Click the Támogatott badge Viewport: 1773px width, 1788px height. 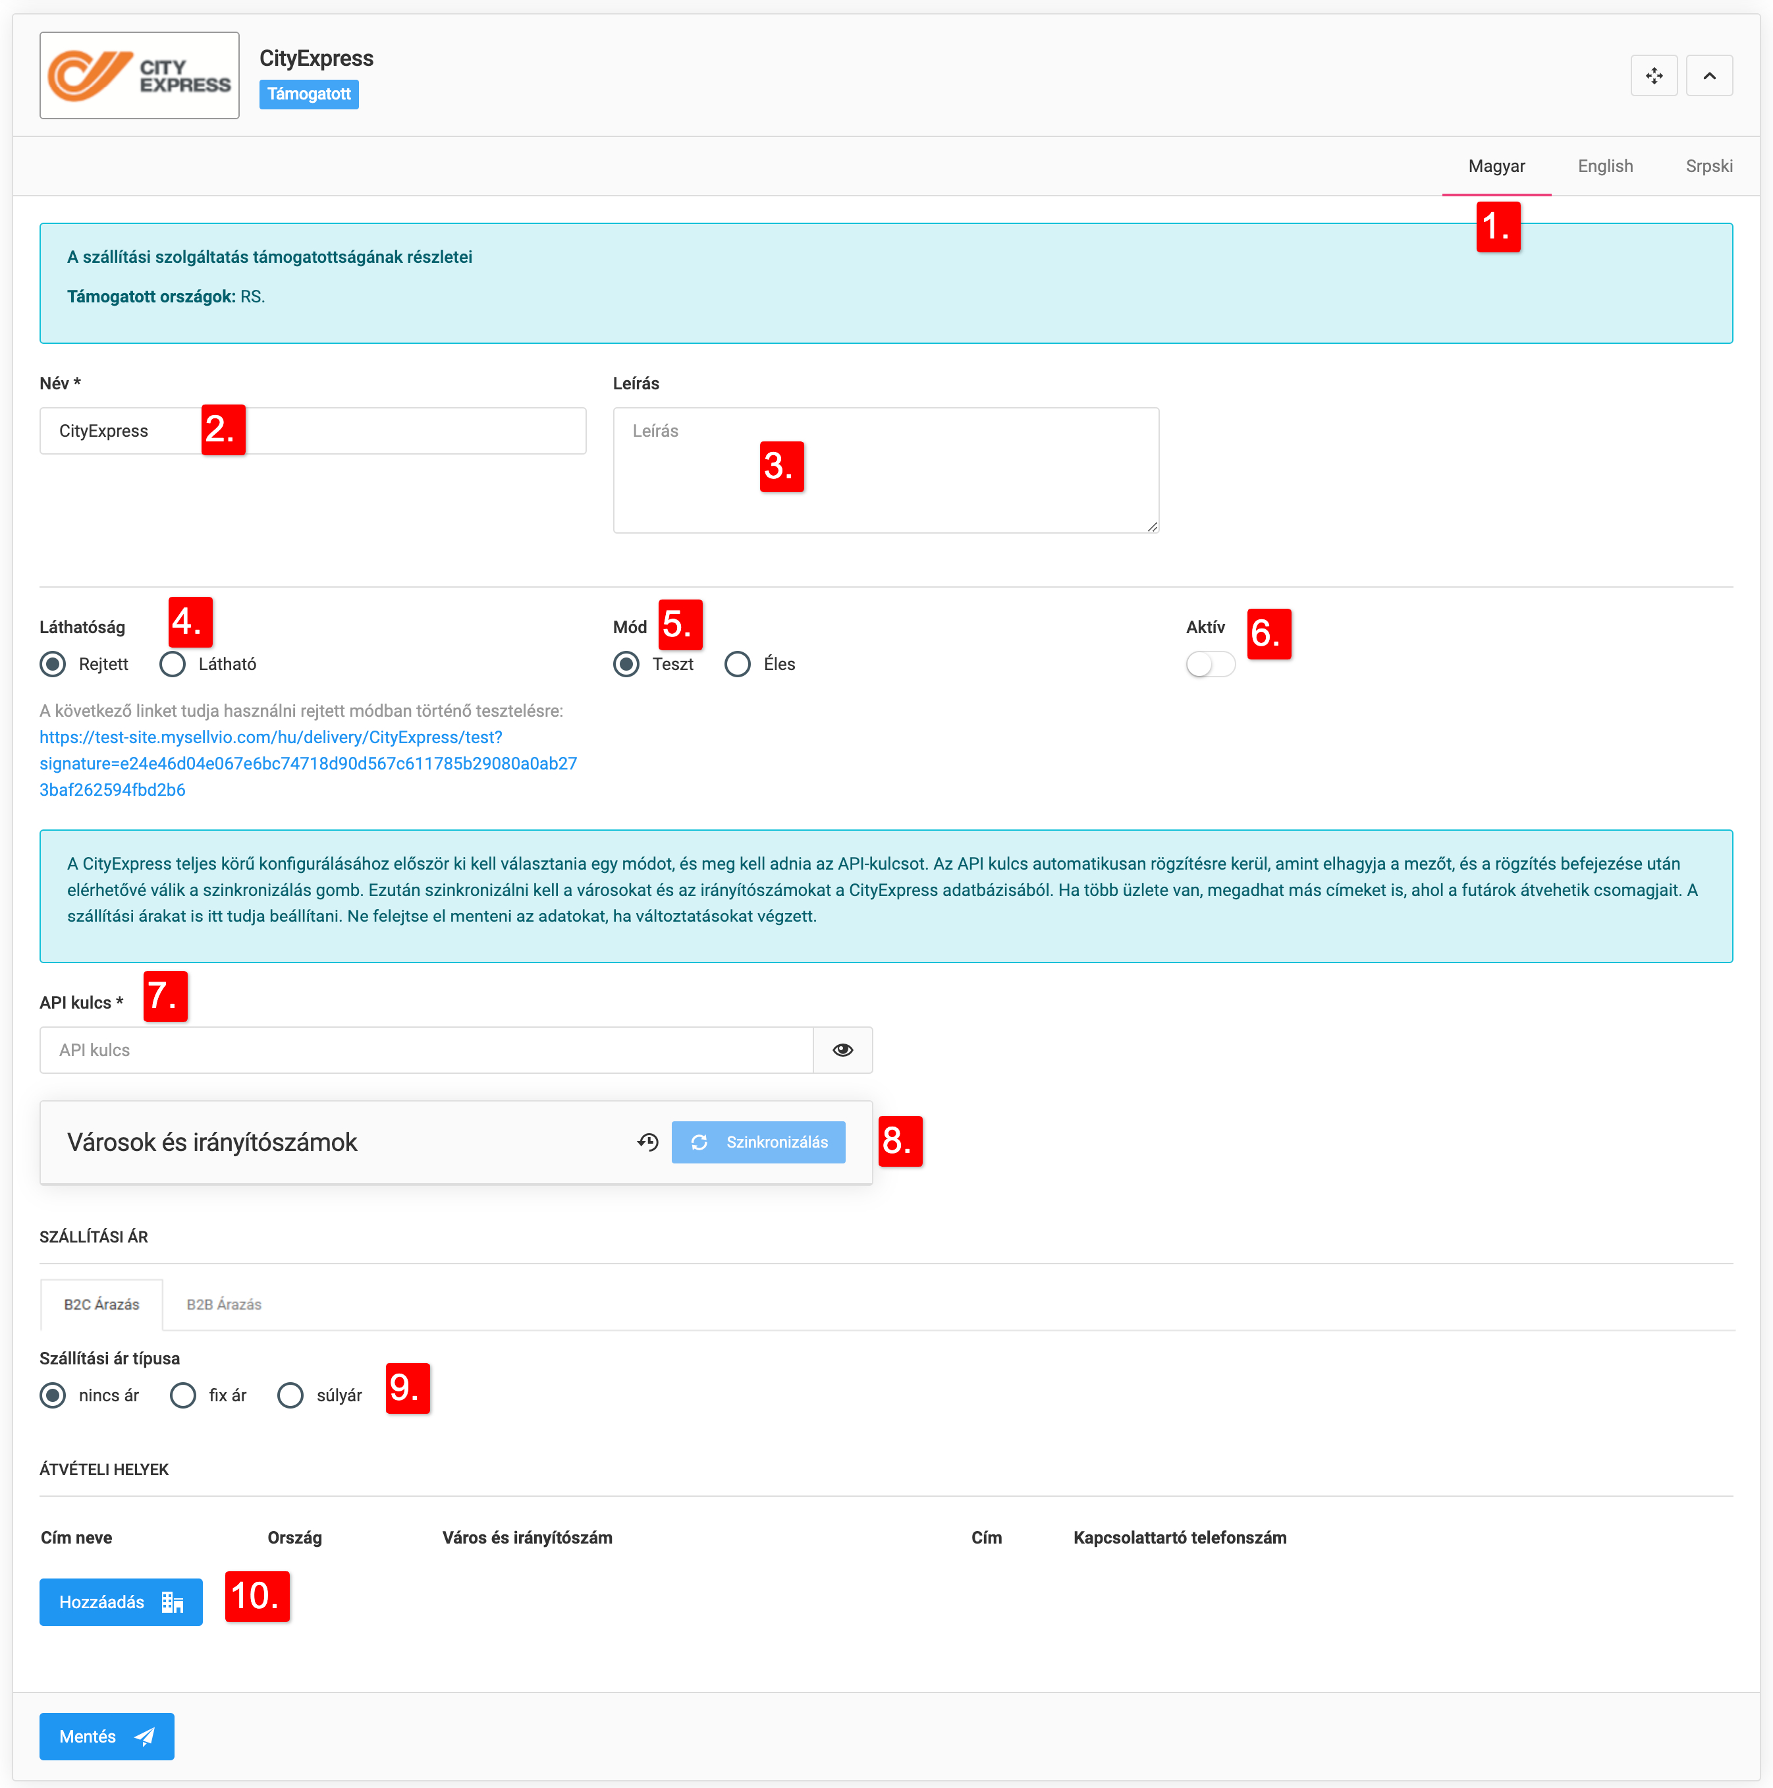click(309, 94)
